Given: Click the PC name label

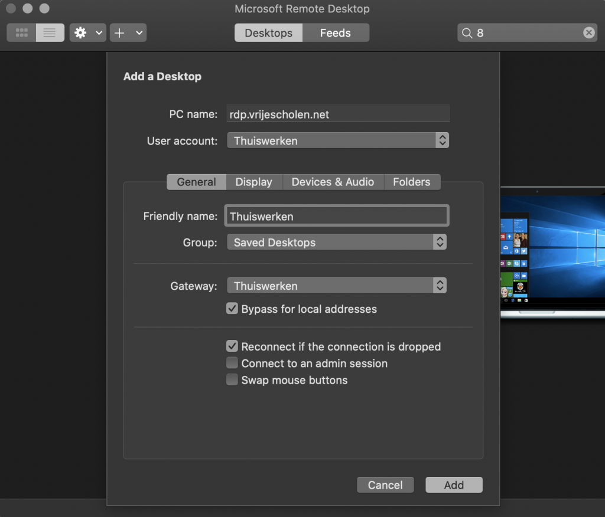Looking at the screenshot, I should tap(193, 114).
